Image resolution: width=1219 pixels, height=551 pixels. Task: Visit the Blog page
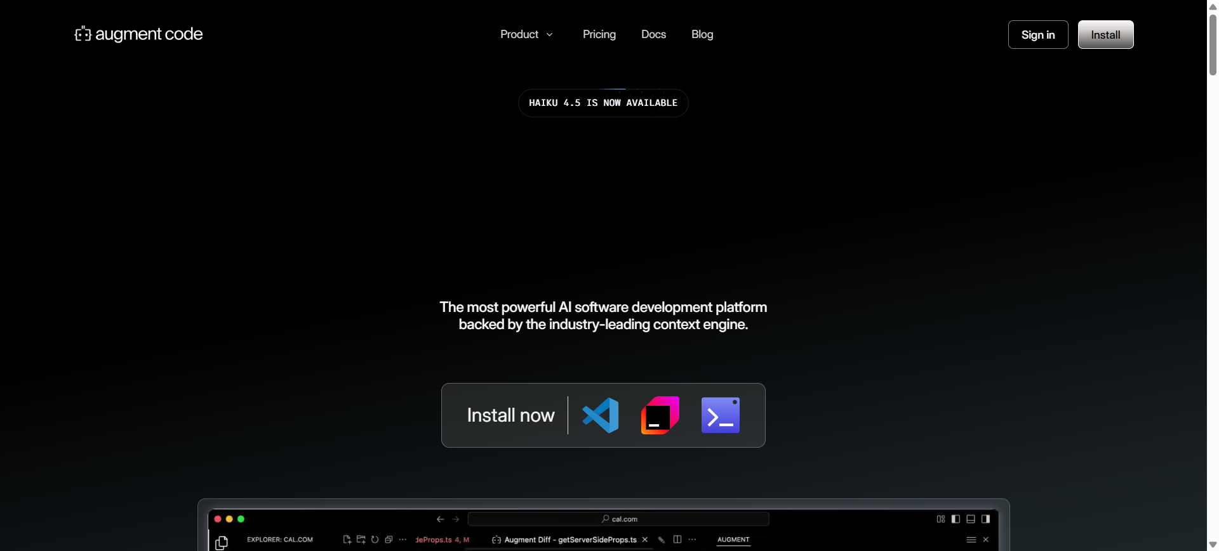(702, 34)
